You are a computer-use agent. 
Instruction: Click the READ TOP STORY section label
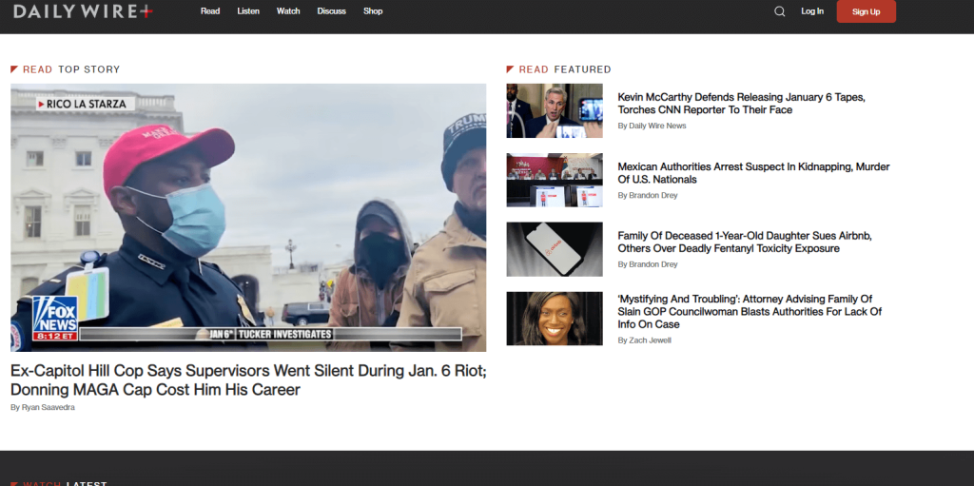[66, 69]
